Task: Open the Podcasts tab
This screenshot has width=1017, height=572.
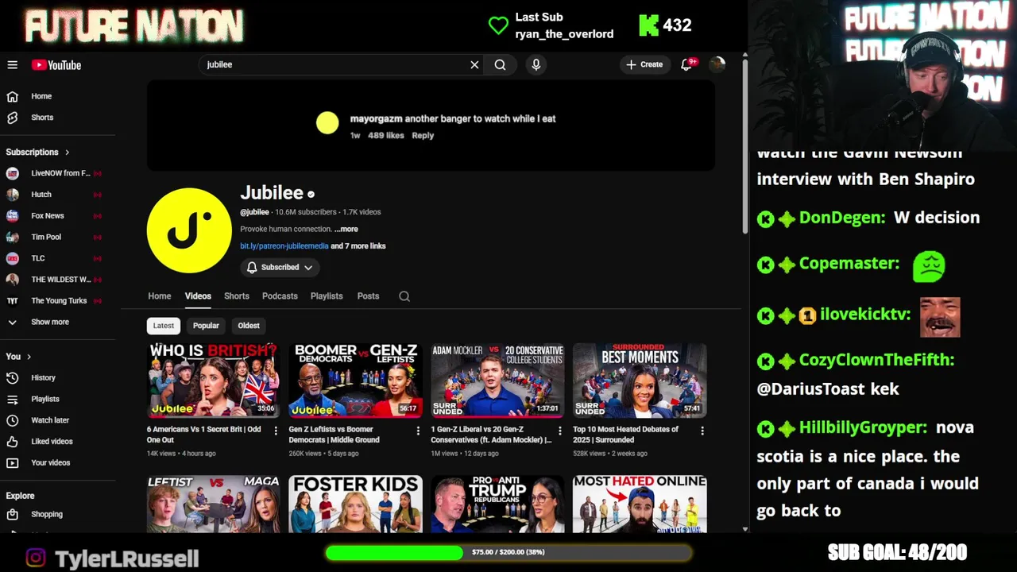Action: click(280, 296)
